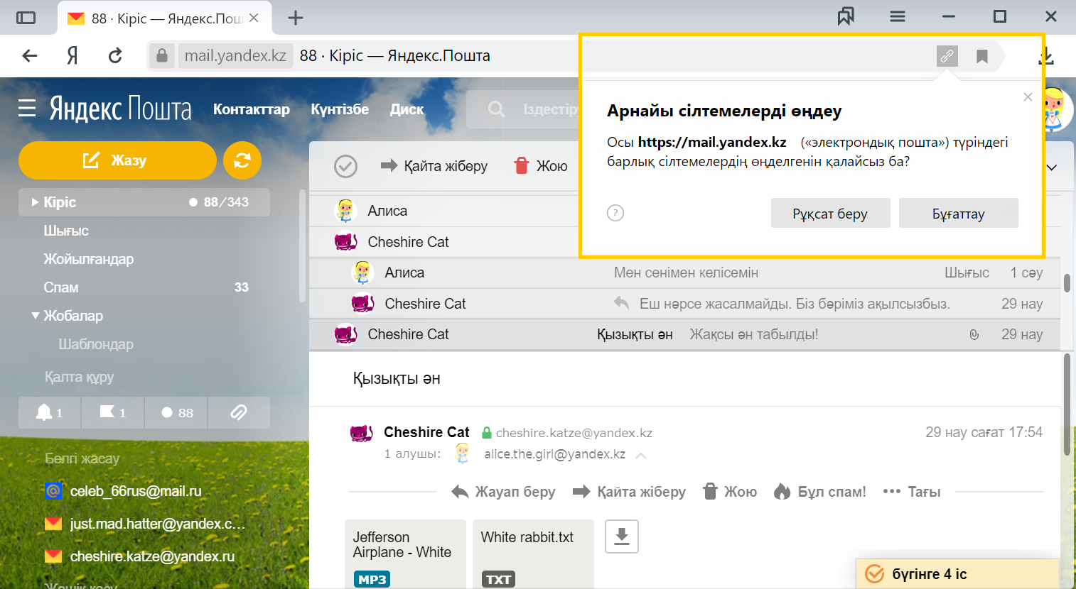1076x589 pixels.
Task: Click Белгі жасау create label link
Action: coord(82,458)
